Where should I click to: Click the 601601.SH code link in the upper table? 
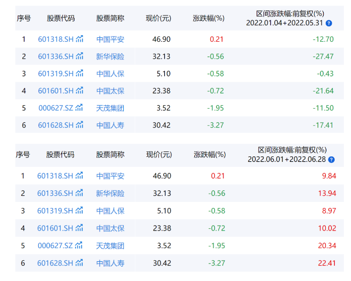point(55,91)
